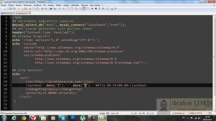The height and width of the screenshot is (121, 216).
Task: Stop macro recording with the black square
Action: 96,9
